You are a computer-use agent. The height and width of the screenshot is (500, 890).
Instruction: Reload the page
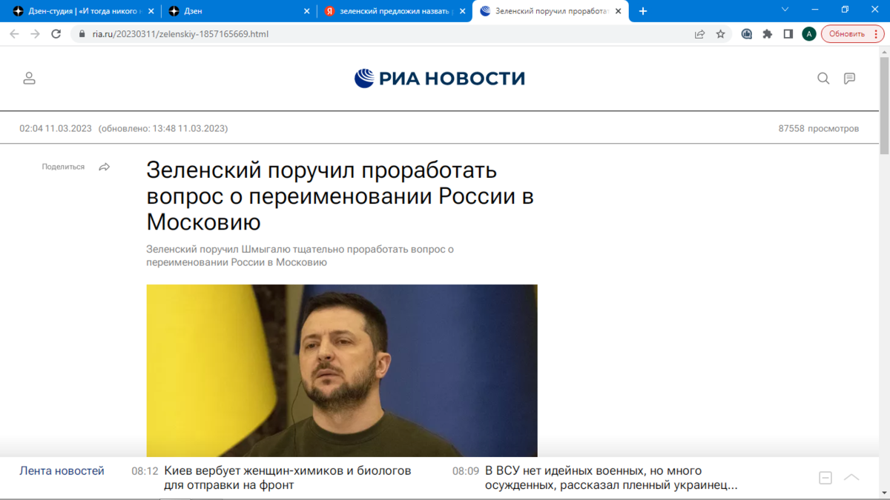[x=56, y=34]
